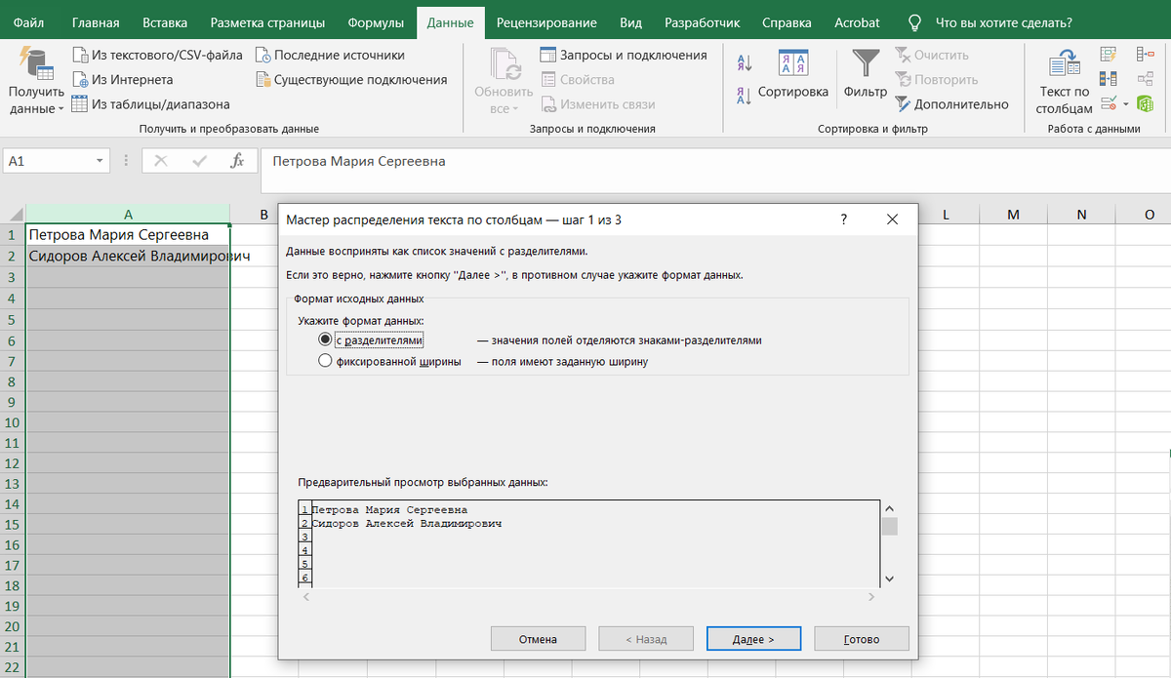Toggle the Фильтр funnel
The height and width of the screenshot is (678, 1171).
[866, 74]
